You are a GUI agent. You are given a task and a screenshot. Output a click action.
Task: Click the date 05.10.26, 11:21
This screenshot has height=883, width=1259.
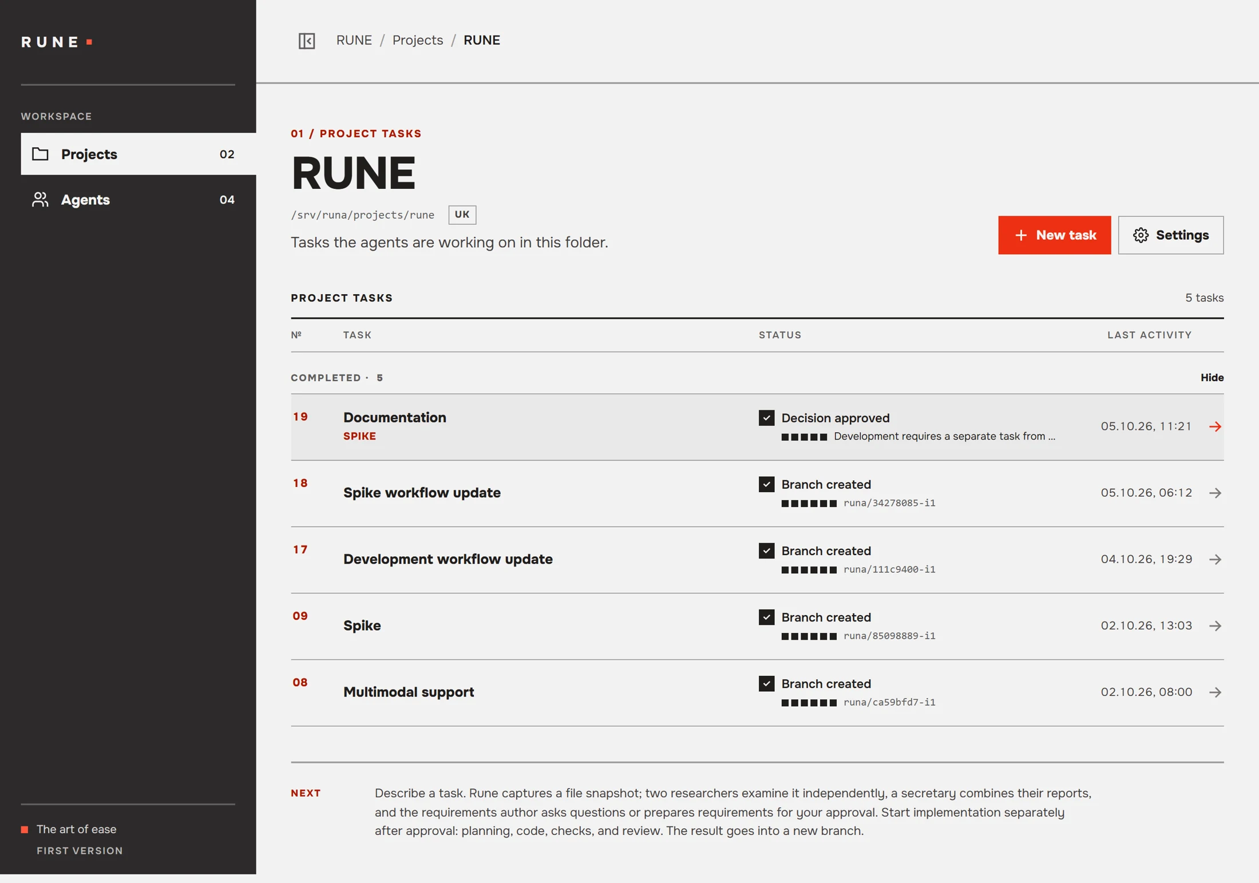pos(1146,426)
